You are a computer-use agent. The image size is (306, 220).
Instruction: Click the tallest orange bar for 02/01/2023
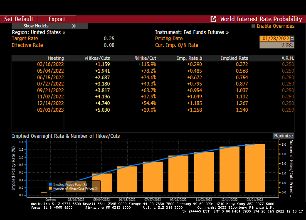tap(255, 168)
